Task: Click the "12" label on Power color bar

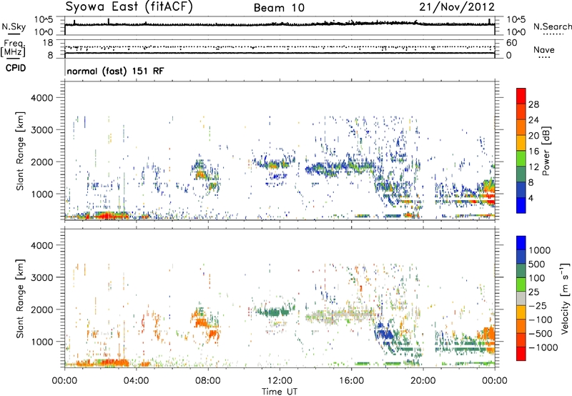Action: pyautogui.click(x=533, y=167)
